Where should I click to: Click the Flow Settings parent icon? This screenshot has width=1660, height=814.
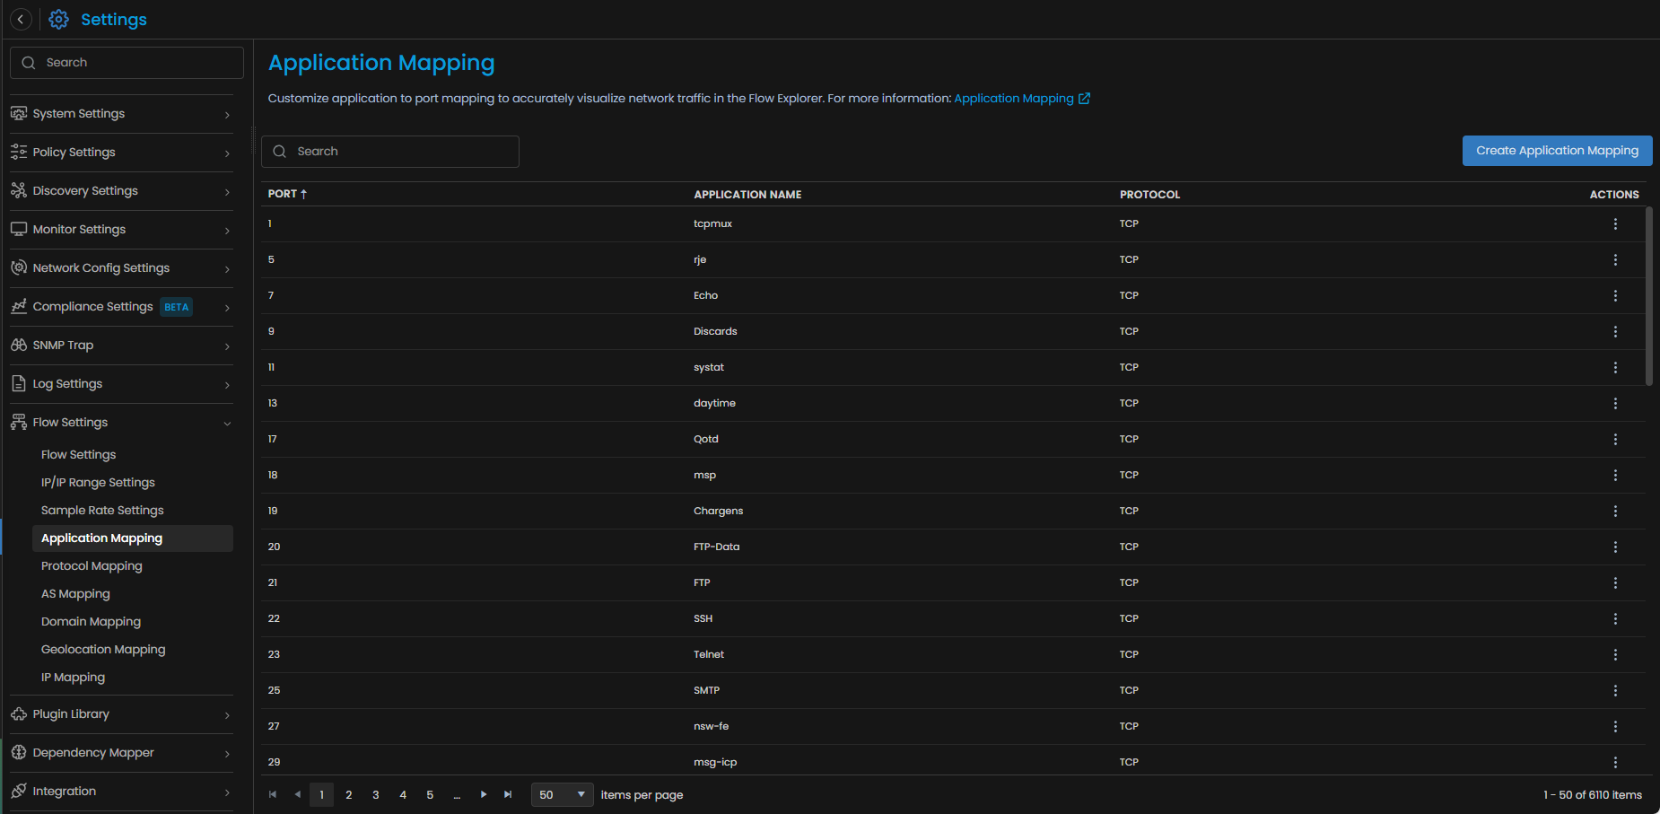pos(19,422)
